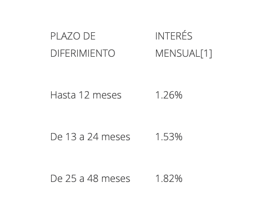266x207 pixels.
Task: Open the [1] footnote reference after MENSUAL
Action: click(x=206, y=53)
